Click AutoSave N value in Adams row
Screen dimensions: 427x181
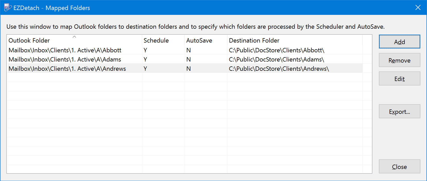(189, 59)
